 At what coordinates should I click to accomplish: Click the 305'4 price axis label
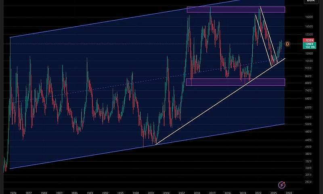pos(308,175)
